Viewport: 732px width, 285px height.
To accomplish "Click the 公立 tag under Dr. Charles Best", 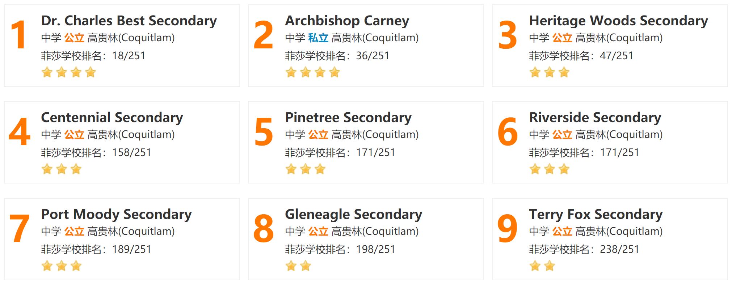I will point(74,38).
